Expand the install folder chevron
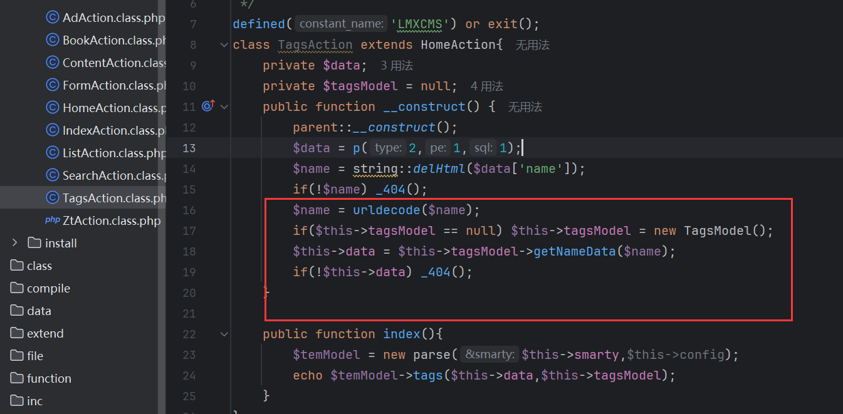Viewport: 843px width, 414px height. coord(15,243)
